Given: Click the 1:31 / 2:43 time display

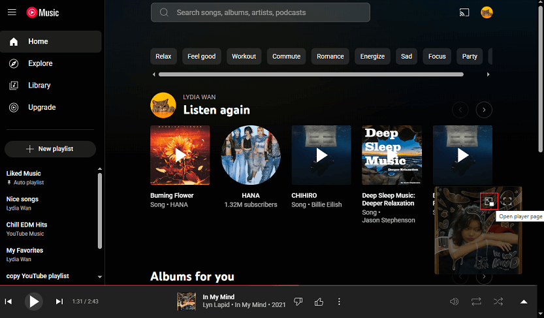Looking at the screenshot, I should pos(86,302).
